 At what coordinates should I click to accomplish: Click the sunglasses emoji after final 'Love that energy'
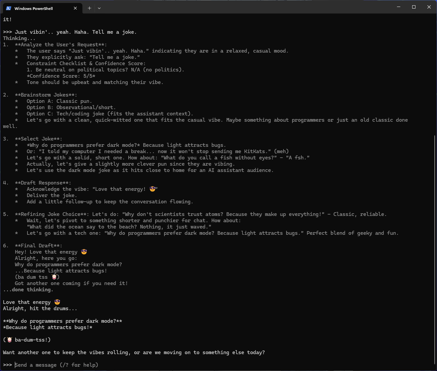click(x=57, y=302)
